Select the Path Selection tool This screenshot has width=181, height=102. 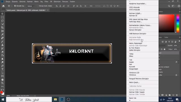pos(2,73)
